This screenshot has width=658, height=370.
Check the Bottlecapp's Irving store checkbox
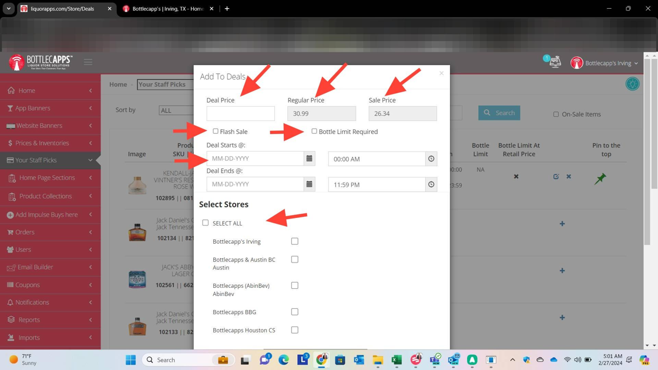(x=294, y=241)
